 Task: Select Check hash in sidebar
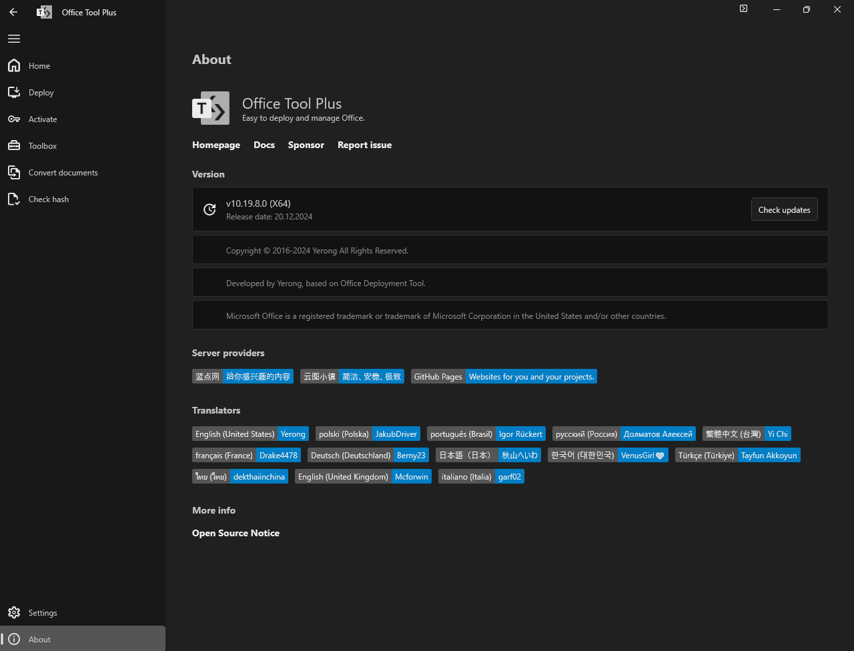83,199
